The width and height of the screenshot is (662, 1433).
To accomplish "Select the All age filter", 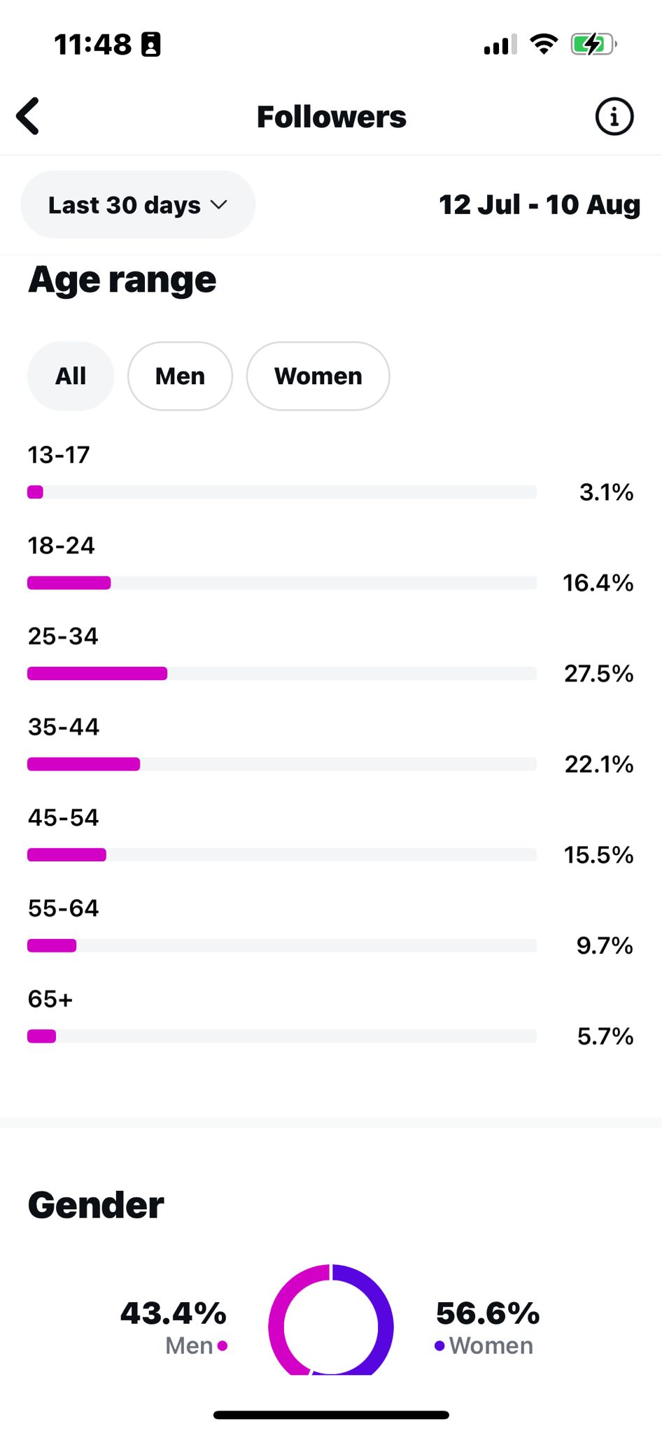I will (x=71, y=376).
